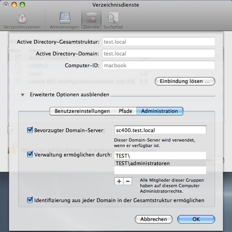Remove group with the minus button
The width and height of the screenshot is (232, 232).
coord(128,181)
